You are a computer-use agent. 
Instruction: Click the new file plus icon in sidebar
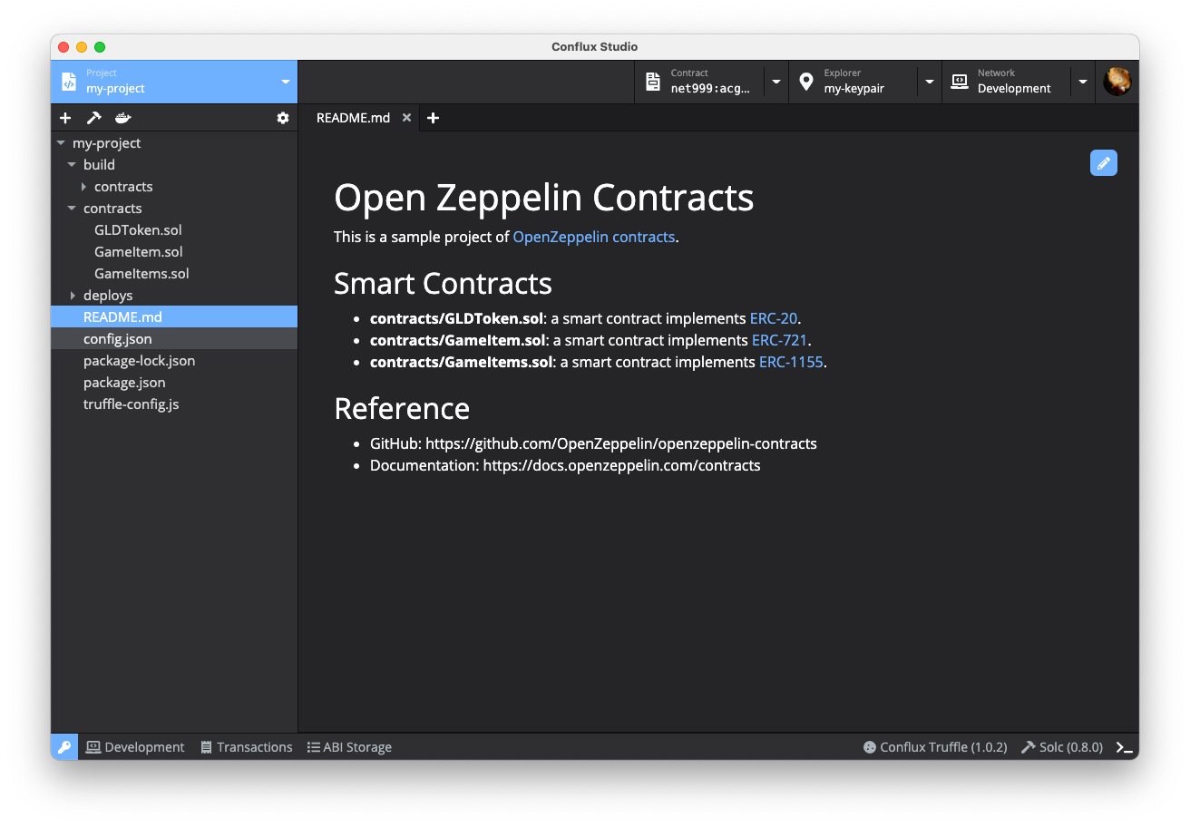point(65,118)
